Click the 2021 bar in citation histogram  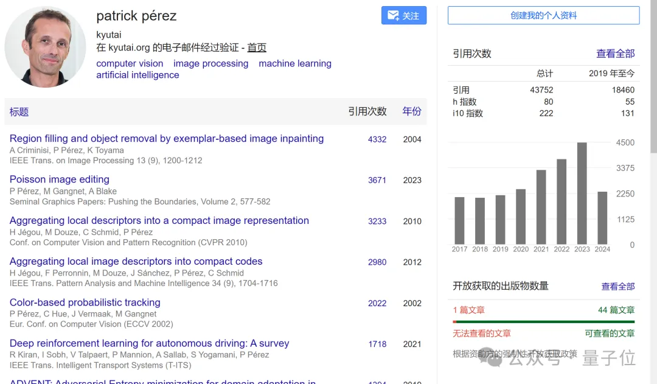[x=541, y=207]
